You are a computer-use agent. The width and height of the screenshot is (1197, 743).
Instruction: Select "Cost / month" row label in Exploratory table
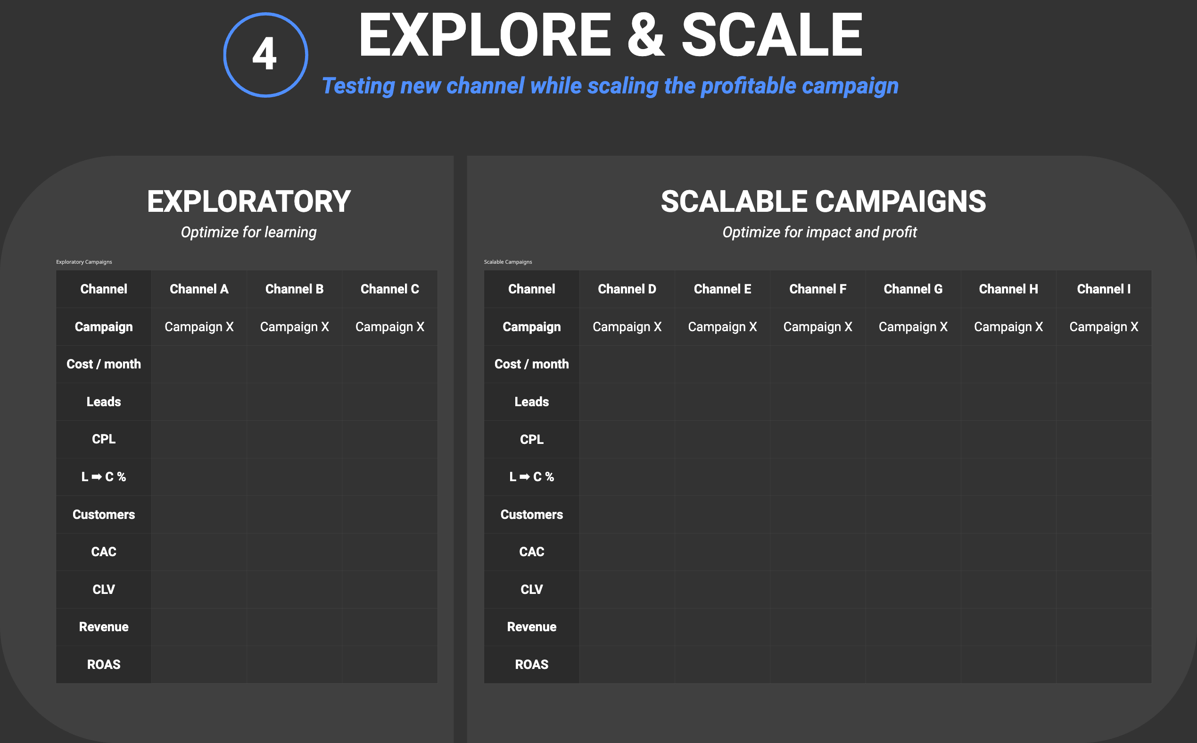pyautogui.click(x=104, y=364)
